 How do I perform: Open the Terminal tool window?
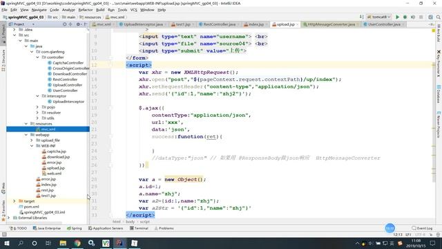(139, 228)
